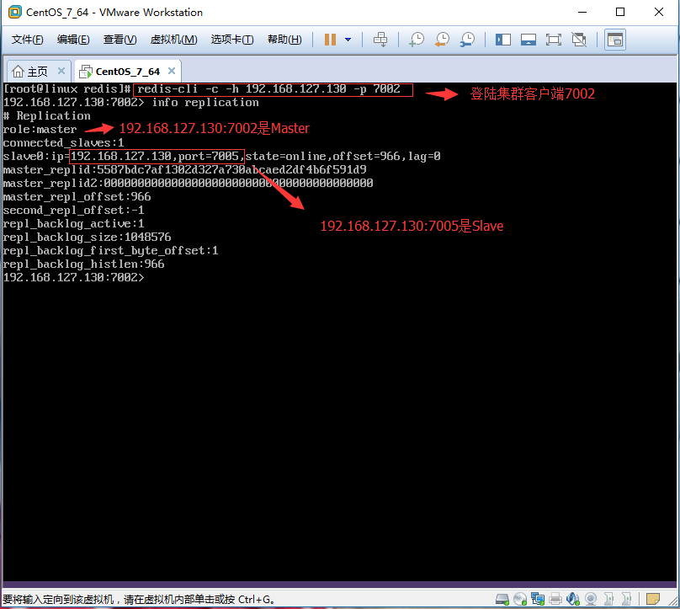Open the 选项卡(T) menu
This screenshot has width=680, height=609.
tap(232, 40)
